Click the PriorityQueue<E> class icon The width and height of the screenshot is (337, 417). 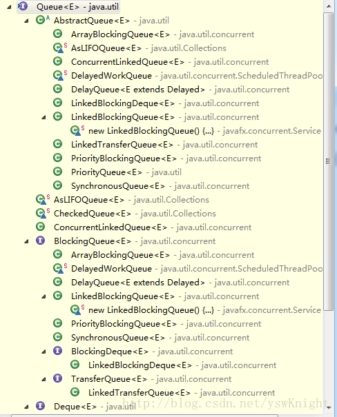[x=57, y=172]
